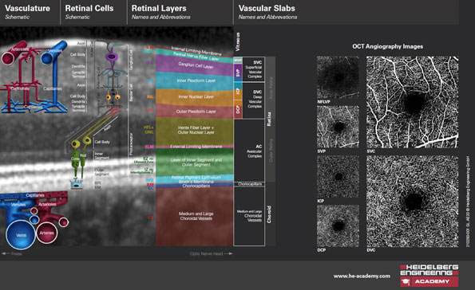Viewport: 475px width, 290px height.
Task: Click the large blue Veins circle
Action: tap(21, 235)
